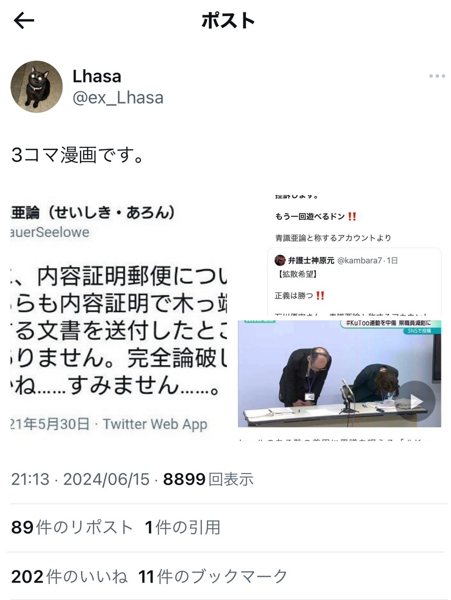Tap the 8899 view count
This screenshot has width=451, height=600.
[x=208, y=479]
